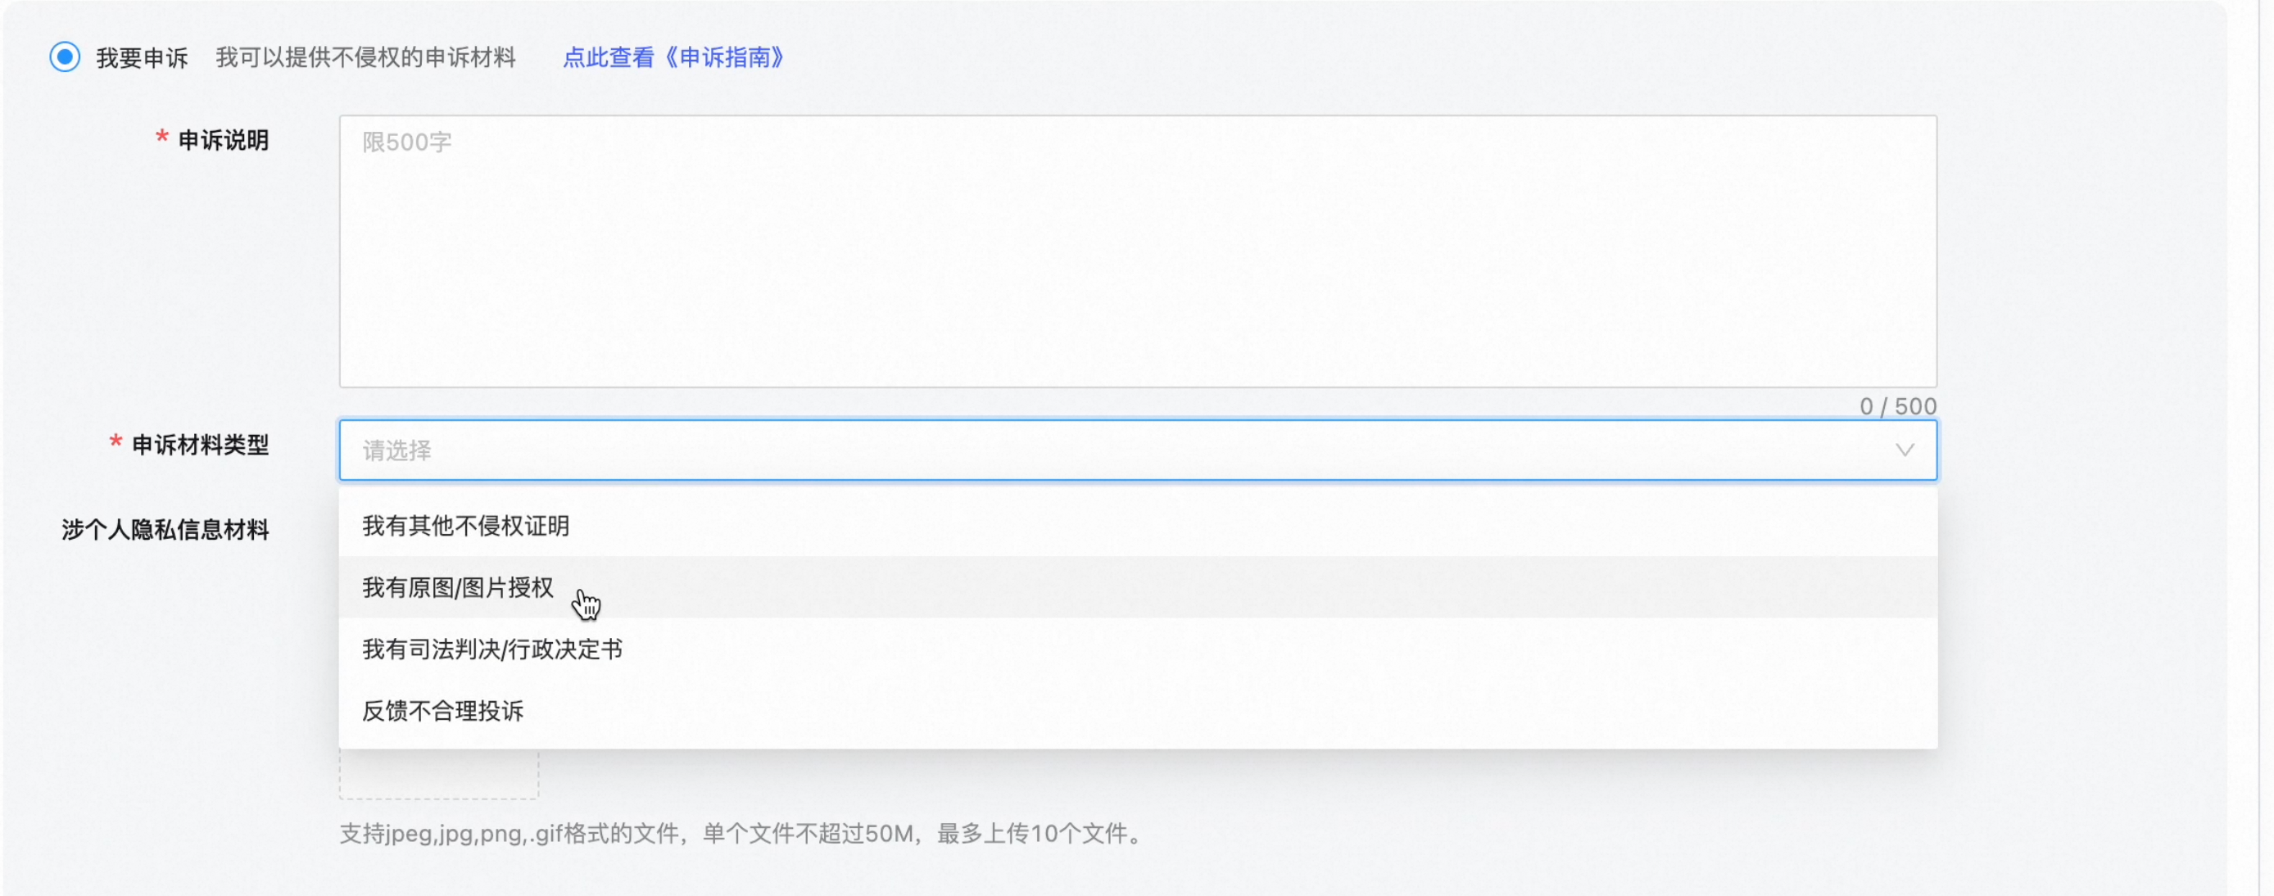Choose 我有原图/图片授权 option
This screenshot has height=896, width=2274.
click(1138, 587)
